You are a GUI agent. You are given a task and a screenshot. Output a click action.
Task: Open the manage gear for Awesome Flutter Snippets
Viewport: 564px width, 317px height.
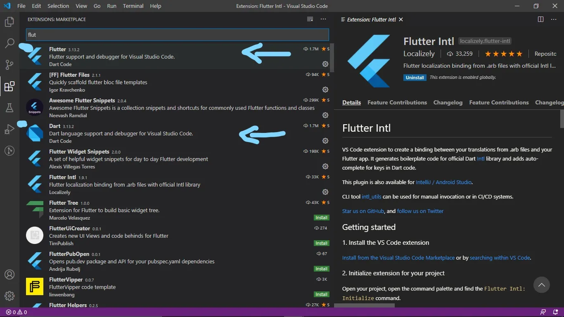coord(325,115)
